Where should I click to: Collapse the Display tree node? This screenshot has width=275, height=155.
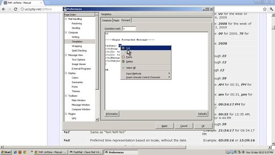[x=66, y=73]
